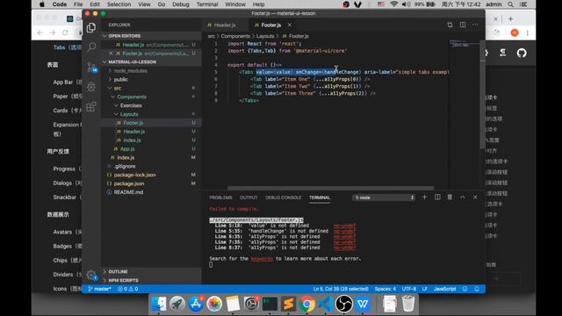Click the Open Changes icon in editor toolbar
The width and height of the screenshot is (562, 316).
point(450,25)
